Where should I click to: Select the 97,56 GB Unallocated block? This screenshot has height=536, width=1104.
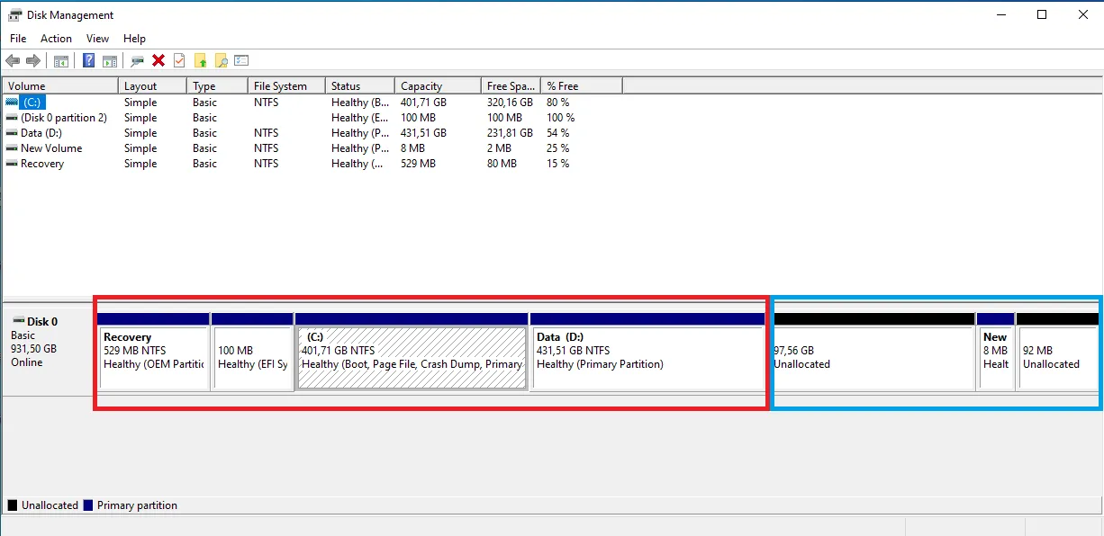(873, 358)
